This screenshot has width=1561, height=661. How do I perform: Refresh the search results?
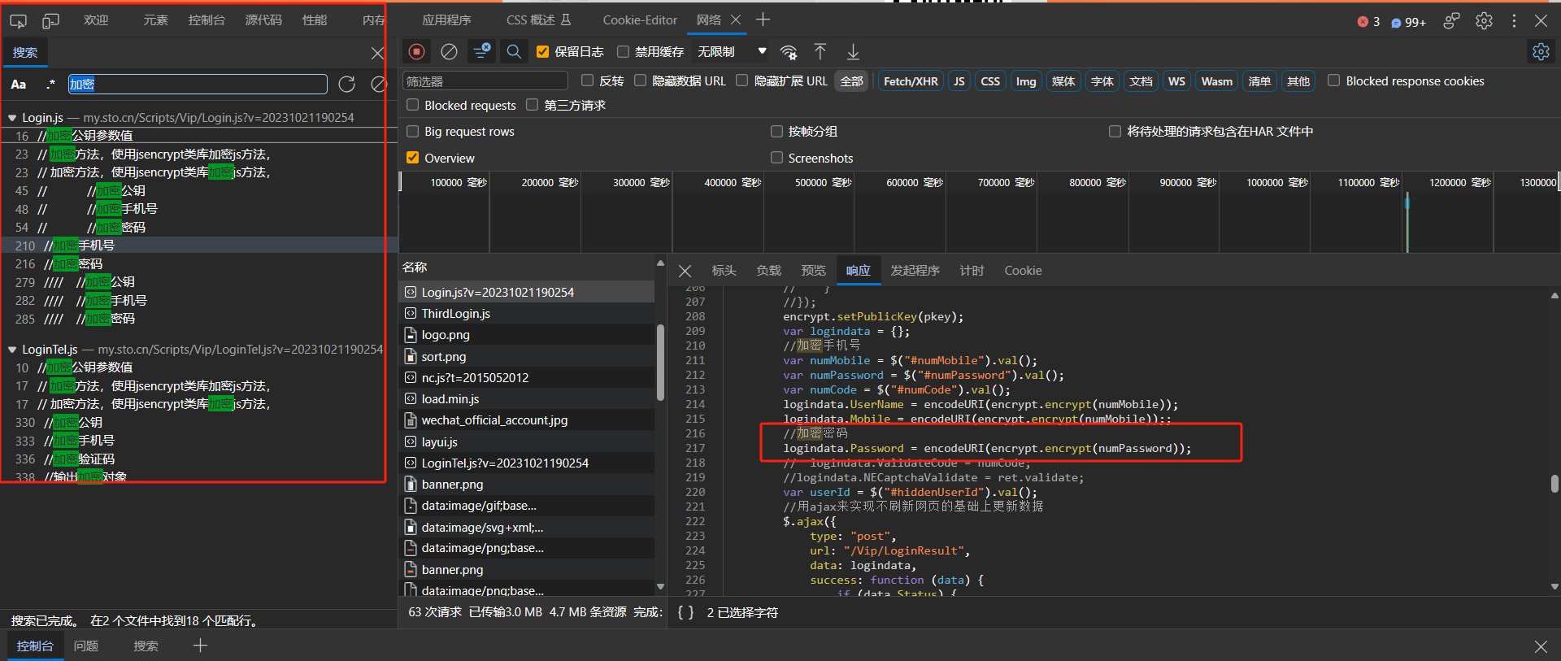pyautogui.click(x=347, y=84)
